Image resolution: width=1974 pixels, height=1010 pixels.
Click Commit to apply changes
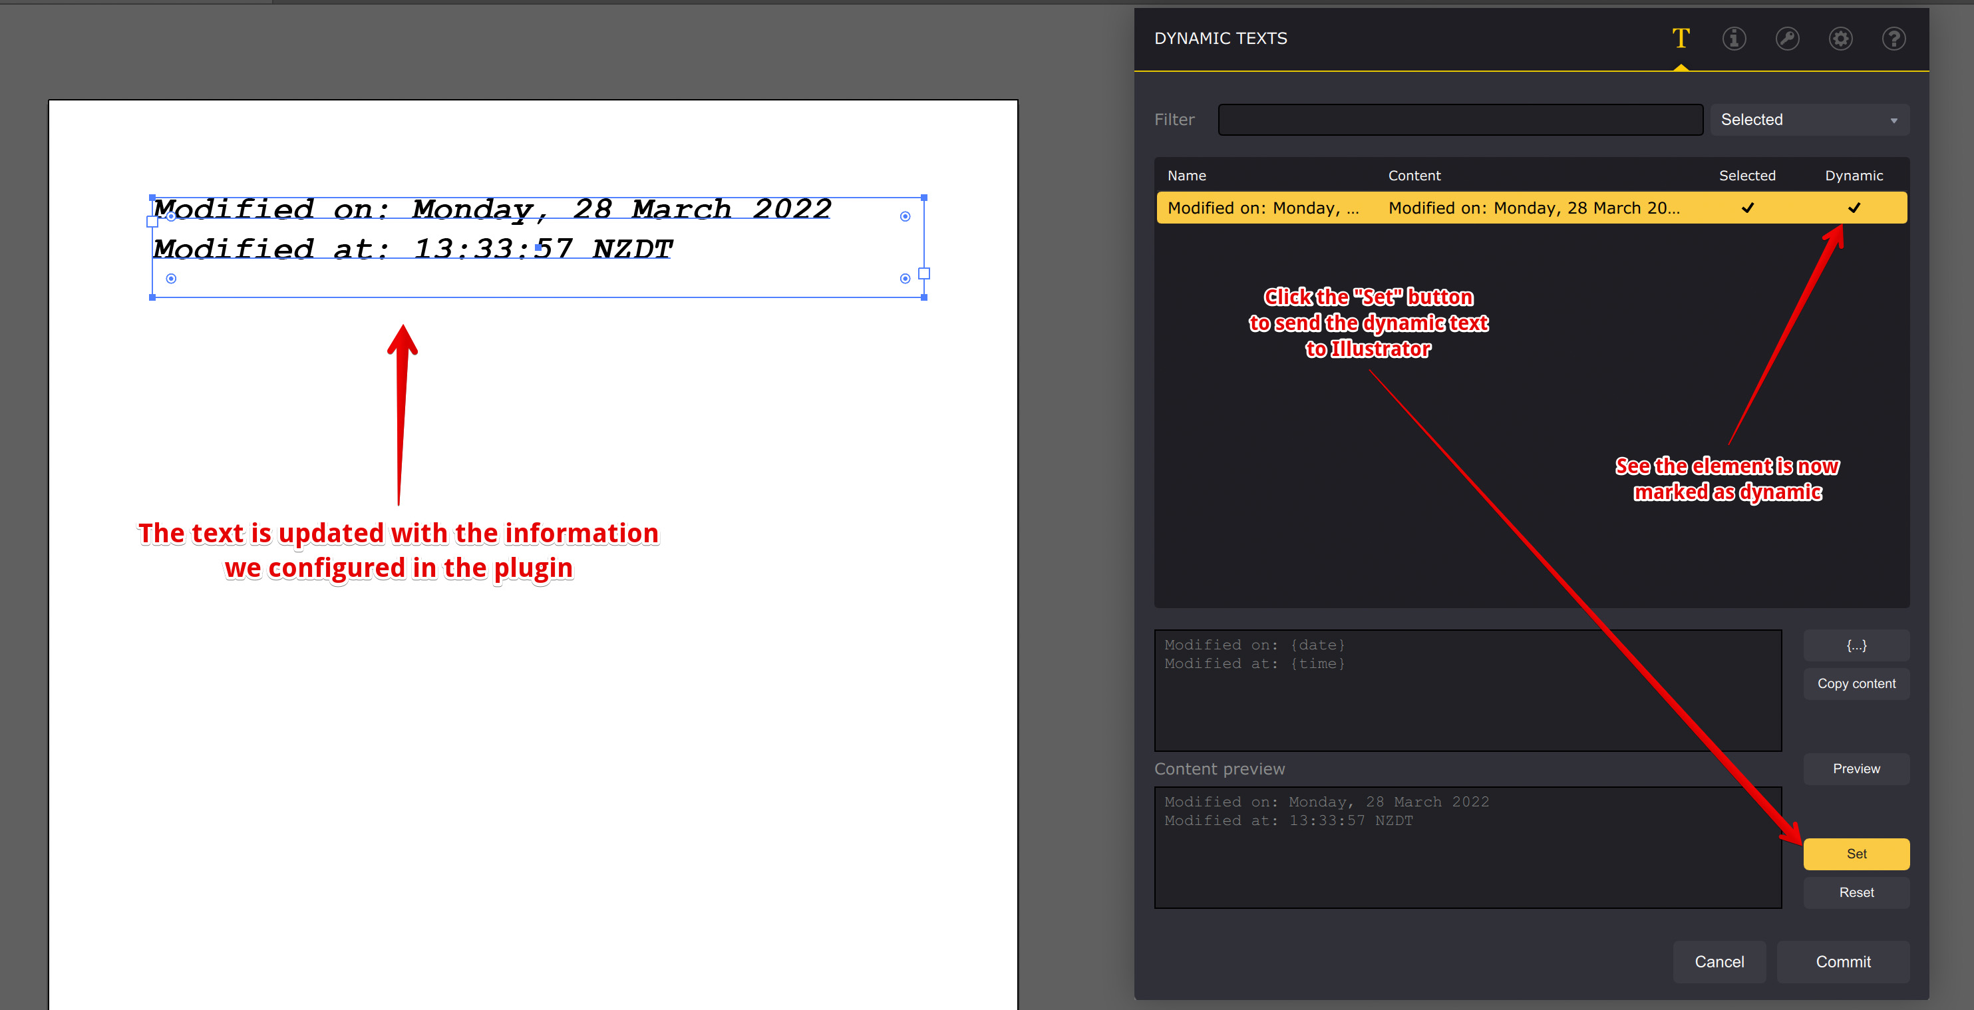pos(1843,961)
